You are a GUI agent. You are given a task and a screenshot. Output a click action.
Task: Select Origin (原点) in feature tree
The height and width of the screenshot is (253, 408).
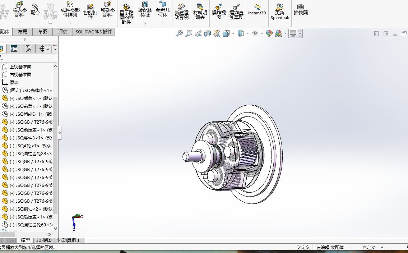click(x=14, y=83)
